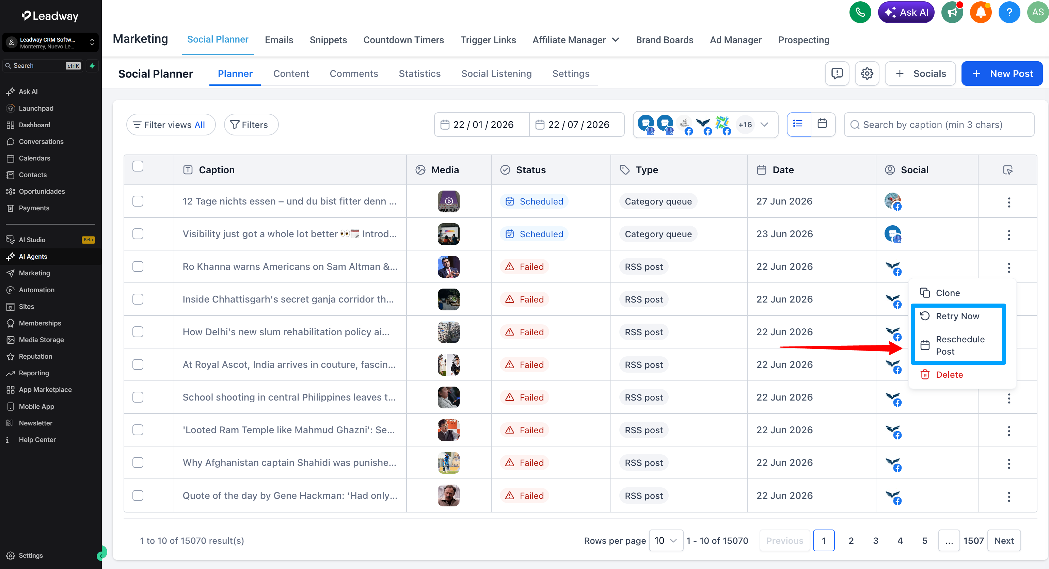The height and width of the screenshot is (569, 1049).
Task: Open Conversations in the sidebar
Action: point(41,142)
